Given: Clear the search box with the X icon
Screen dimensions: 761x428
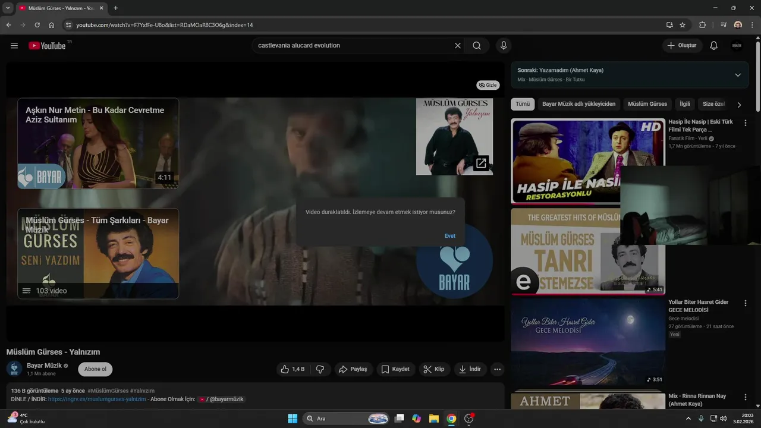Looking at the screenshot, I should click(458, 45).
